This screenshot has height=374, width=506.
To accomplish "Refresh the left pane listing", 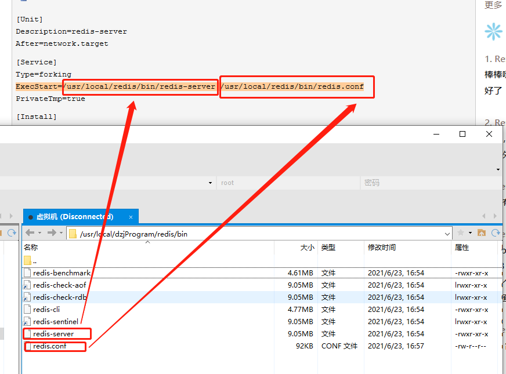I will click(12, 233).
